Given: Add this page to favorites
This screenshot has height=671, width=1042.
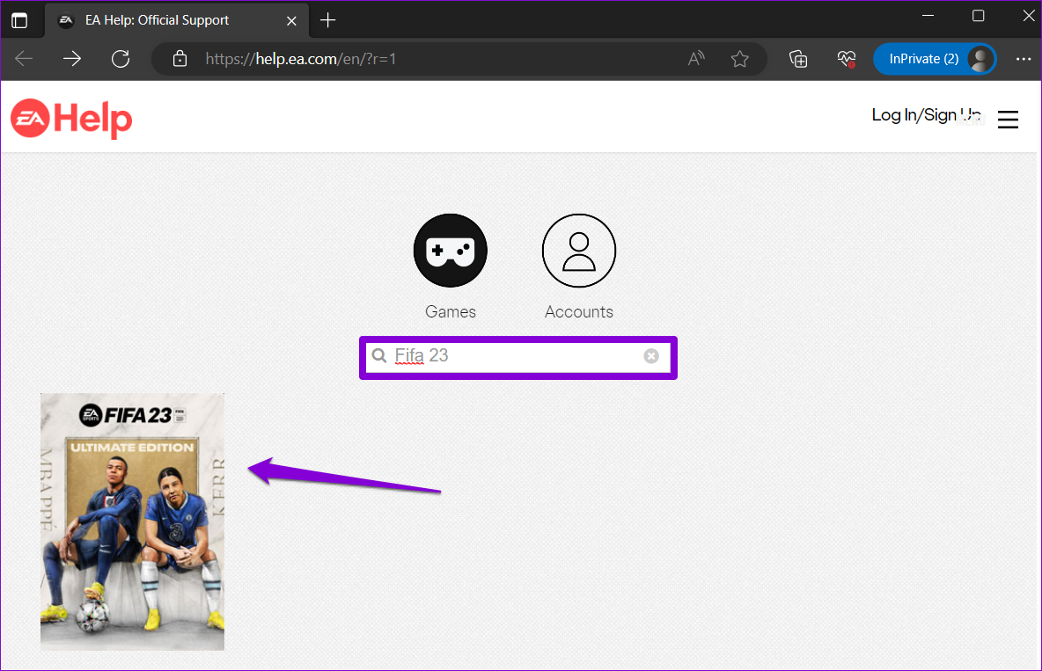Looking at the screenshot, I should pos(739,59).
